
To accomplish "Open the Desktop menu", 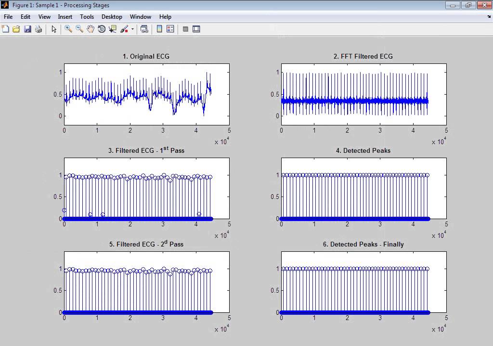I will pos(112,17).
